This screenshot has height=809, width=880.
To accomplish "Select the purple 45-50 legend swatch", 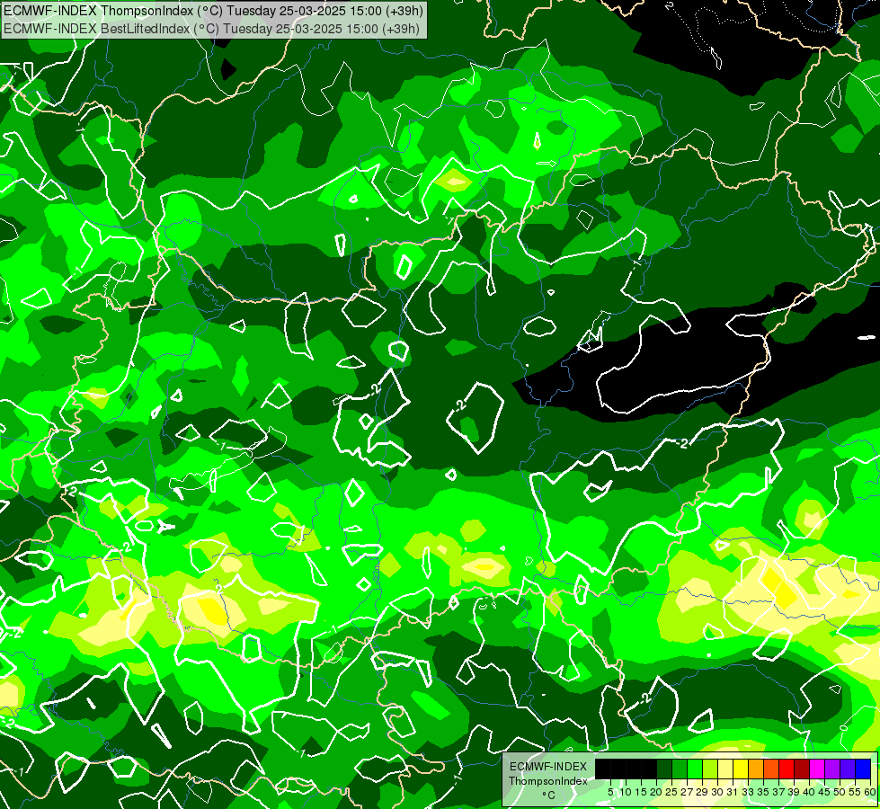I will (x=832, y=769).
